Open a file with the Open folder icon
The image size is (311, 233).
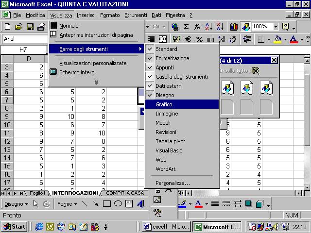point(18,27)
